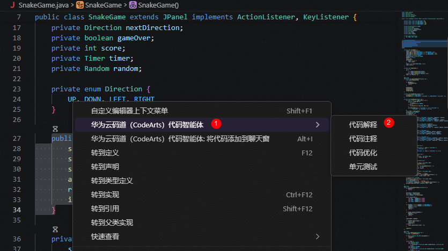Expand submenu arrow on CodeArts 代码智能体 row
This screenshot has width=448, height=251.
318,125
